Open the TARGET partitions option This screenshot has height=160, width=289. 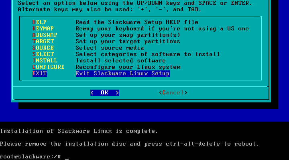click(43, 42)
